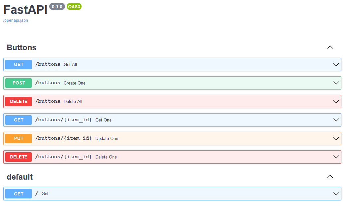Screen dimensions: 345x209
Task: Open the /openapi.json link
Action: coord(16,20)
